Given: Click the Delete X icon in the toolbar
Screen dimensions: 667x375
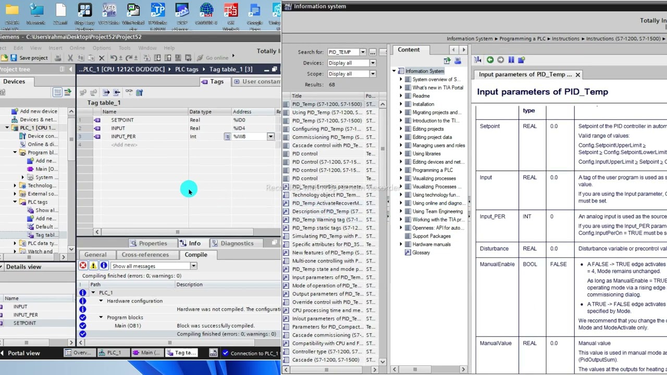Looking at the screenshot, I should (102, 58).
